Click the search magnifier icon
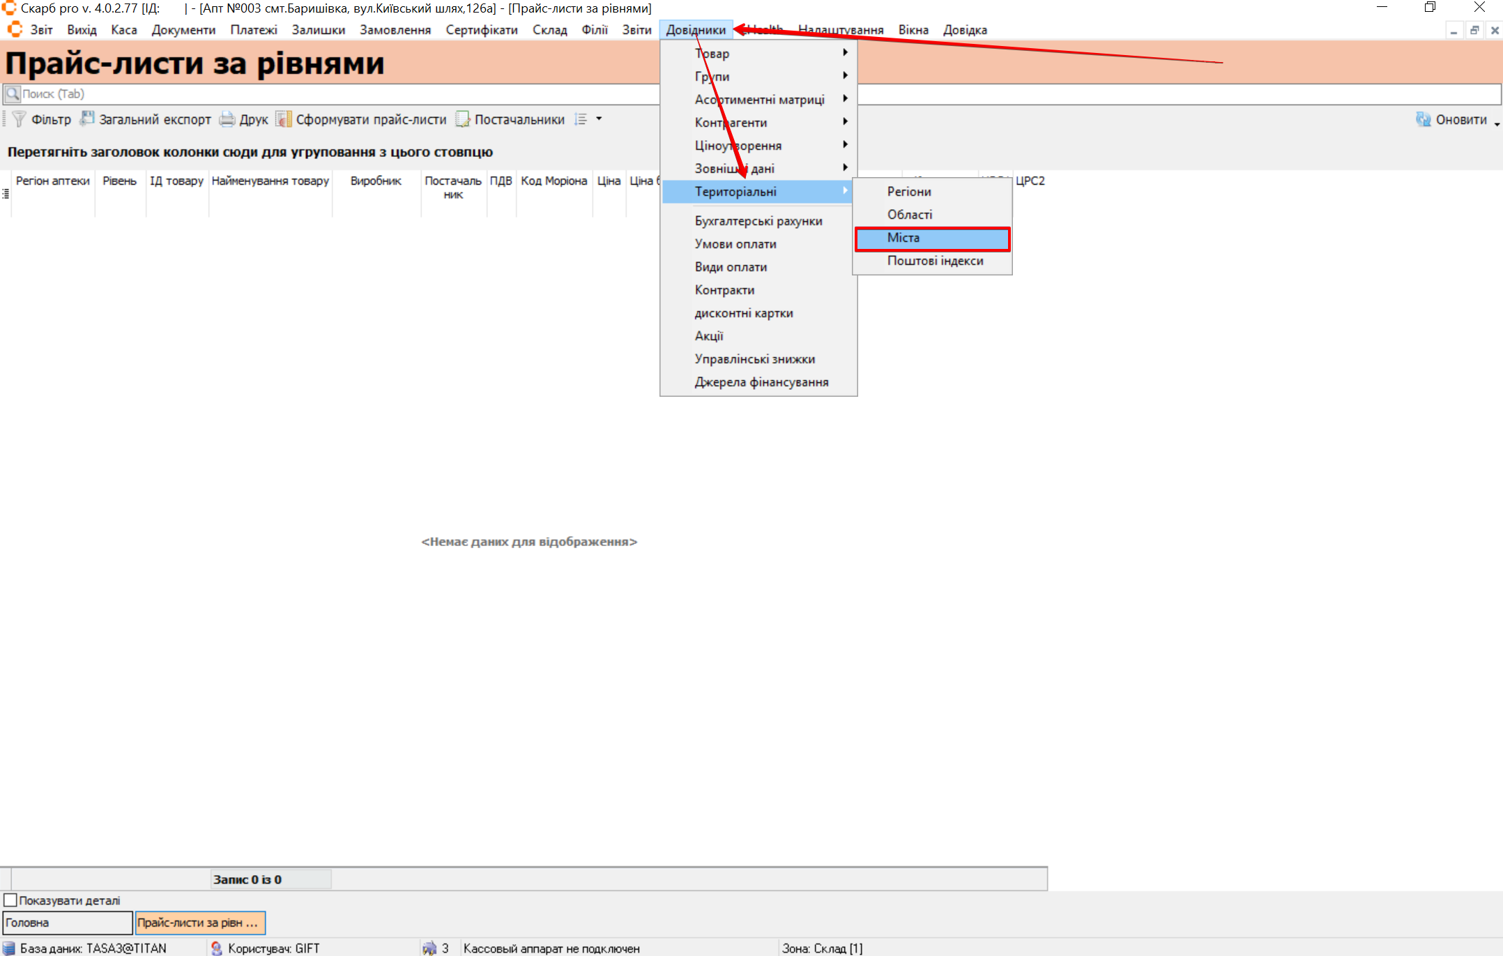 pyautogui.click(x=13, y=93)
